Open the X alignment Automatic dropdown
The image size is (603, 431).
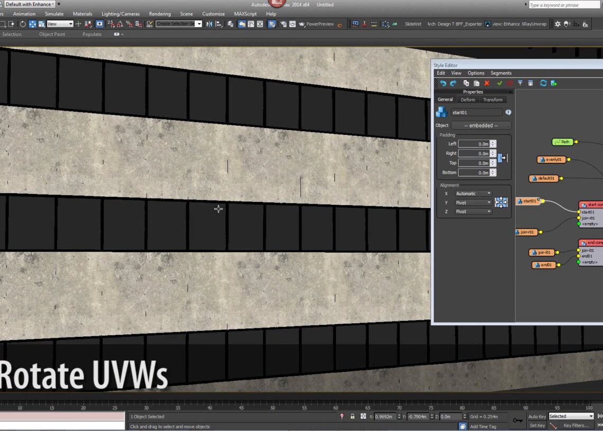(474, 194)
